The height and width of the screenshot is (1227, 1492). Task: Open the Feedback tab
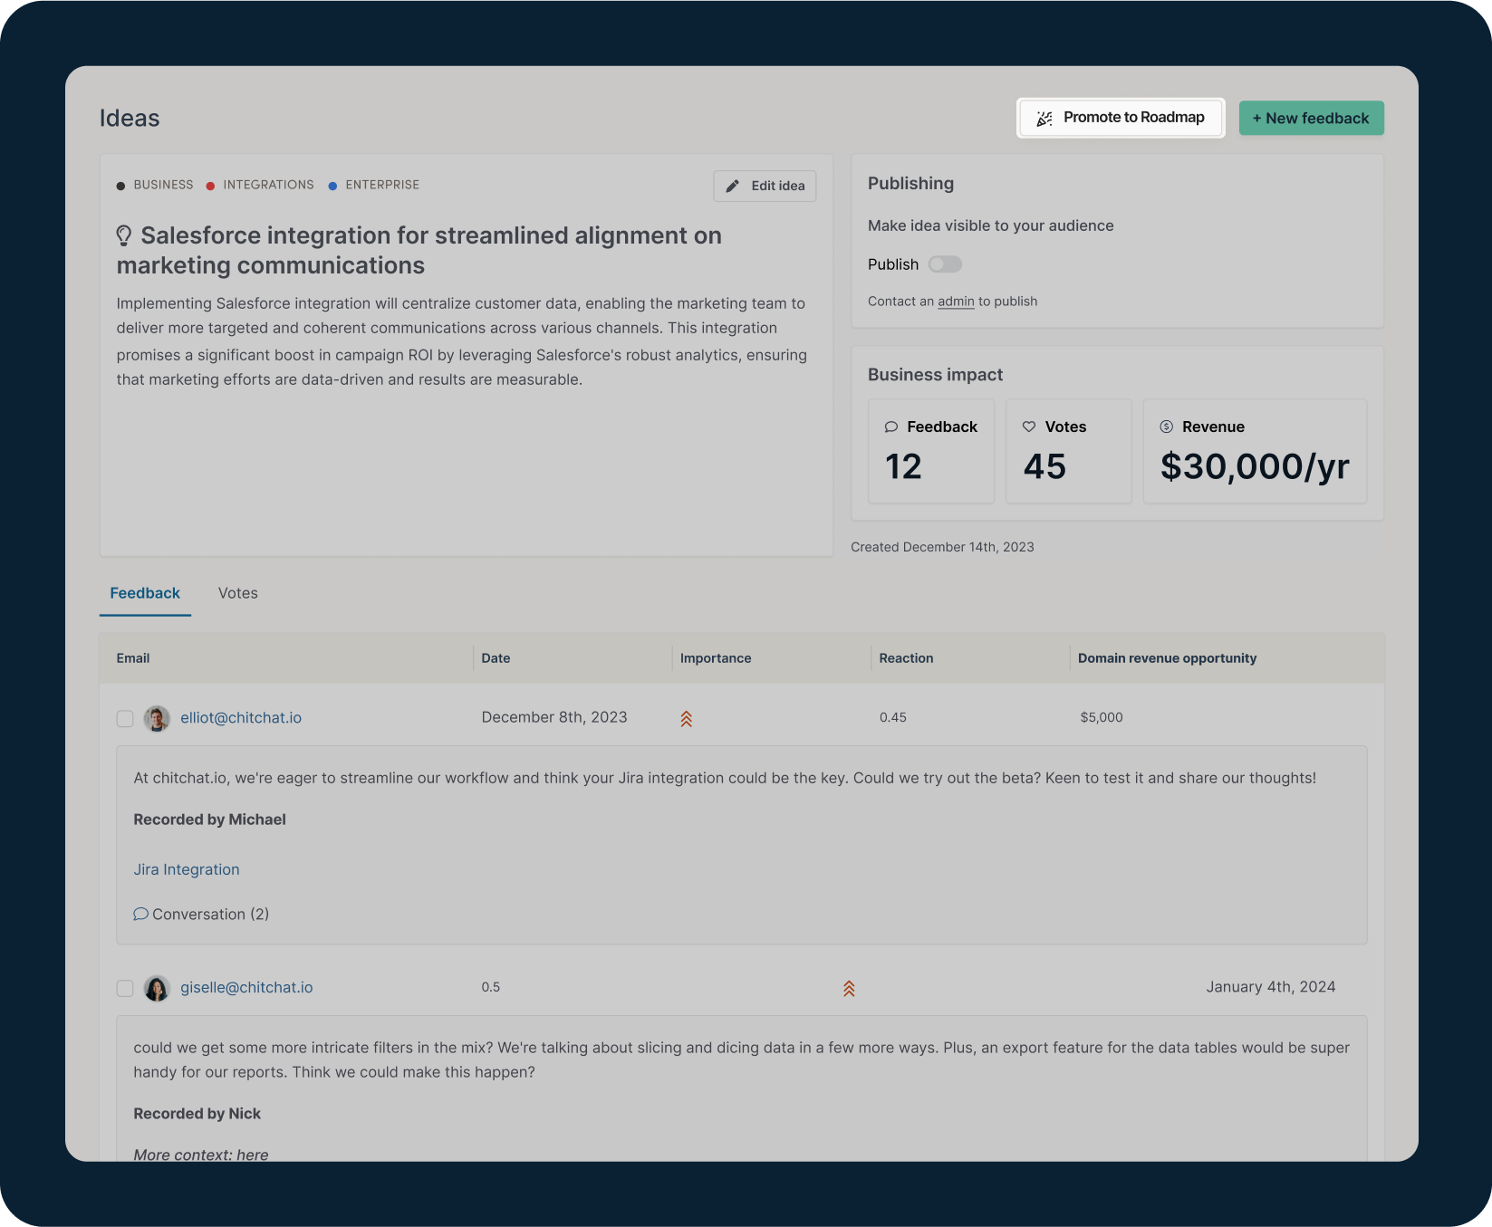[145, 593]
